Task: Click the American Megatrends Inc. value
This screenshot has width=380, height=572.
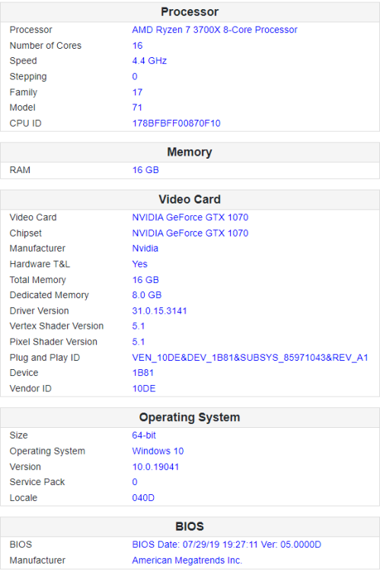Action: (187, 561)
